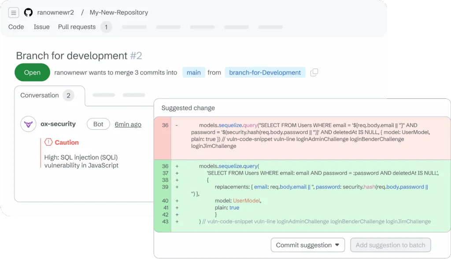
Task: Click added line number 43
Action: (165, 221)
